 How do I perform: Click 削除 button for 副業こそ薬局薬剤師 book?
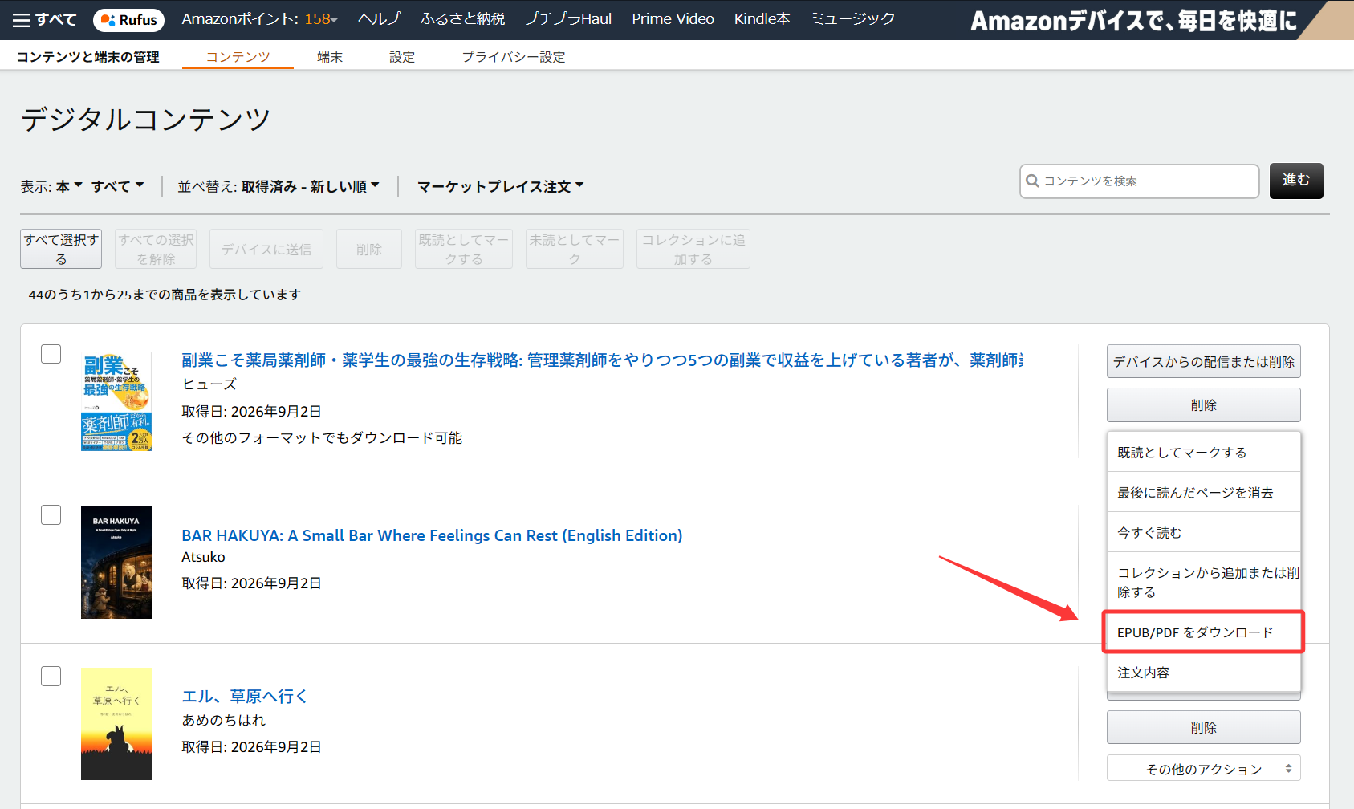(x=1203, y=404)
